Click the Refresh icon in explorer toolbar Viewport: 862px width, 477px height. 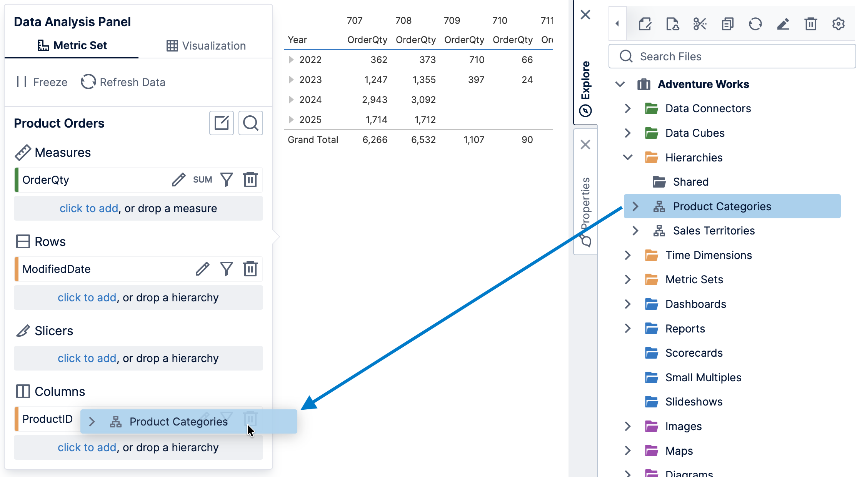point(755,24)
